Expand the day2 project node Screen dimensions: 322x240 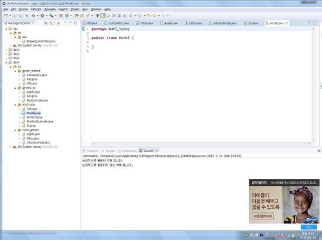click(6, 54)
